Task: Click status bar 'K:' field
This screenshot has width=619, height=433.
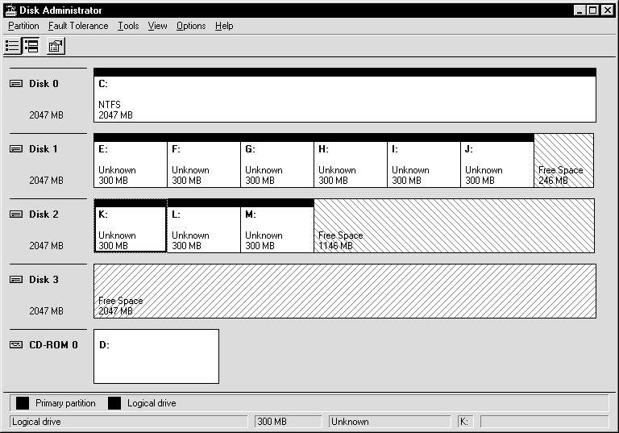Action: pos(464,422)
